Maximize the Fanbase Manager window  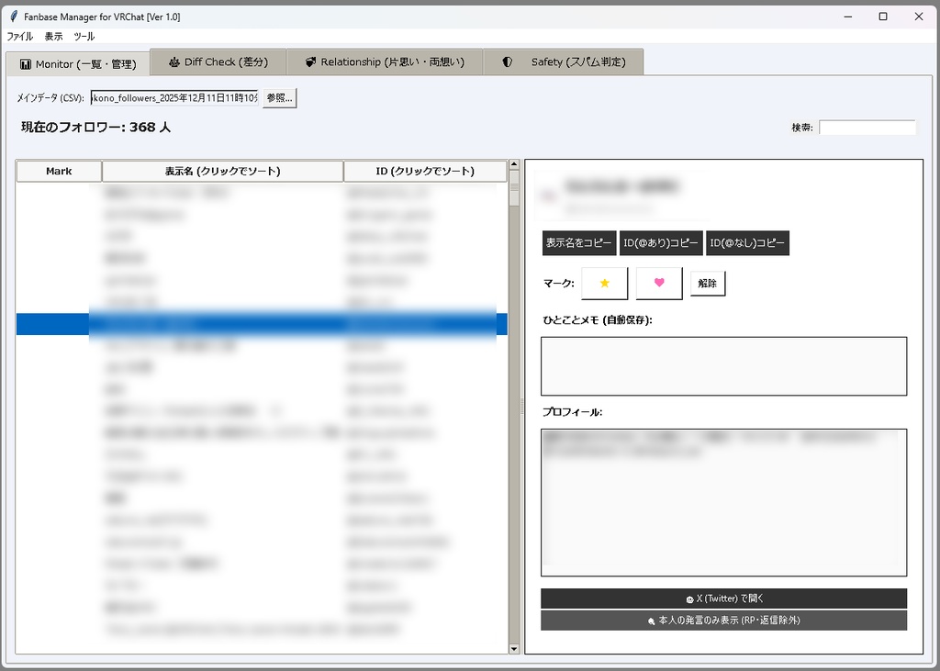(883, 17)
